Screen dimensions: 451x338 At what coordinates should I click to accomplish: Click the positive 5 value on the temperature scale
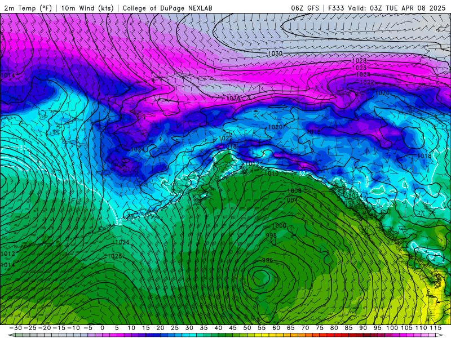click(117, 328)
